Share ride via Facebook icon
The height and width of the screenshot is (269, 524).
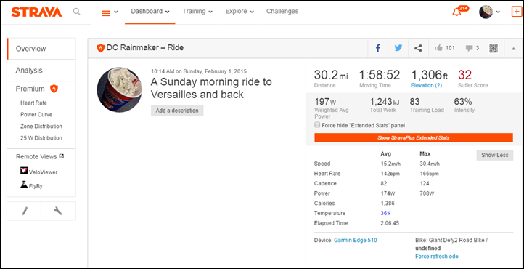378,48
